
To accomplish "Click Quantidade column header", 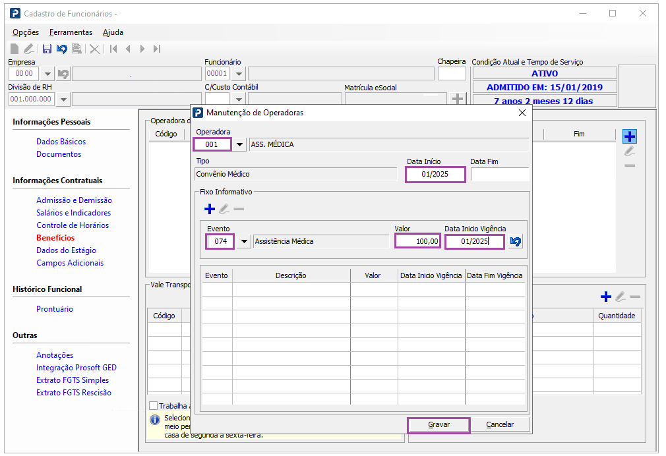I will coord(617,316).
